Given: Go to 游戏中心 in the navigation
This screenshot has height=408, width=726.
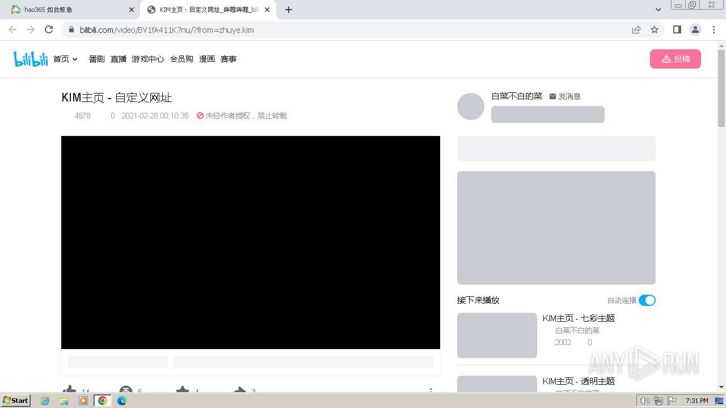Looking at the screenshot, I should (x=148, y=59).
